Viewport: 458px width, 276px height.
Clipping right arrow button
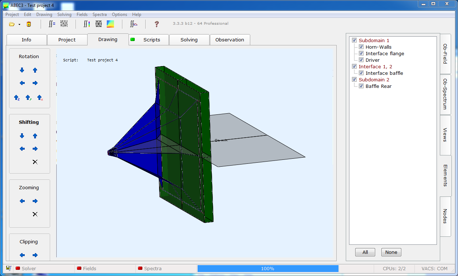click(35, 255)
